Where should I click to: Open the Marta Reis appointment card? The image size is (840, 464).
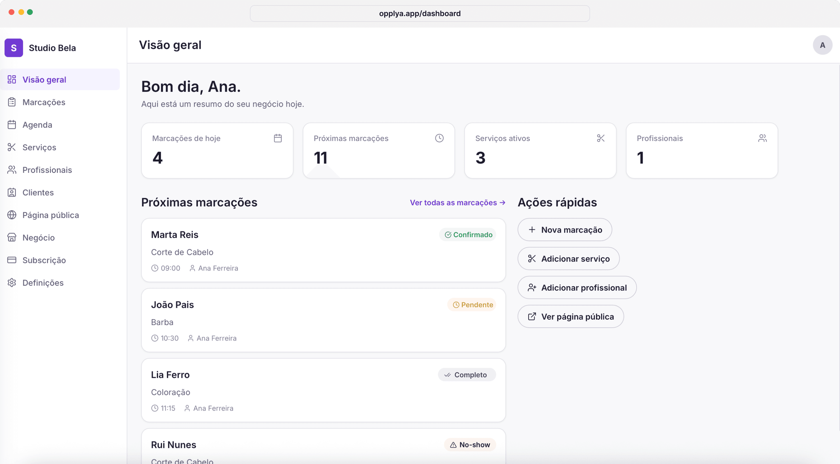tap(323, 250)
